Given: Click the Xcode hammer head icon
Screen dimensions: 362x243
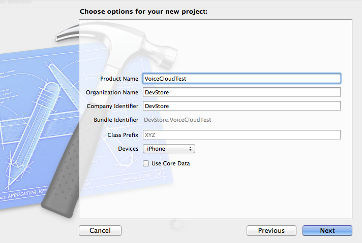Looking at the screenshot, I should pyautogui.click(x=115, y=44).
